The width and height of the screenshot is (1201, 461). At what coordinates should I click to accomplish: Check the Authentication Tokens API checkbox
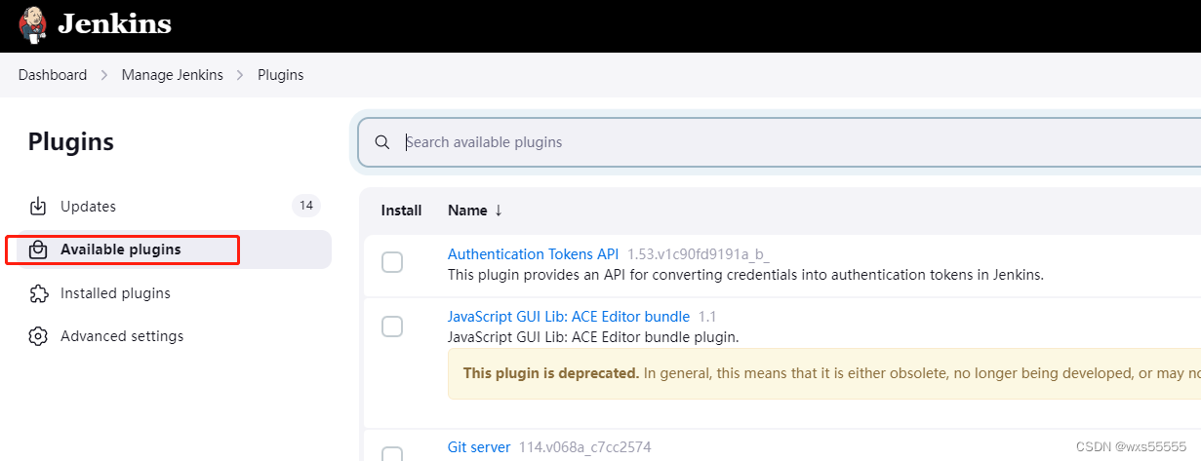coord(392,262)
